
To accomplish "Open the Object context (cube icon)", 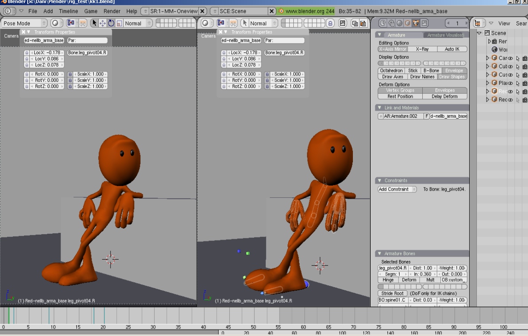I will pos(408,23).
